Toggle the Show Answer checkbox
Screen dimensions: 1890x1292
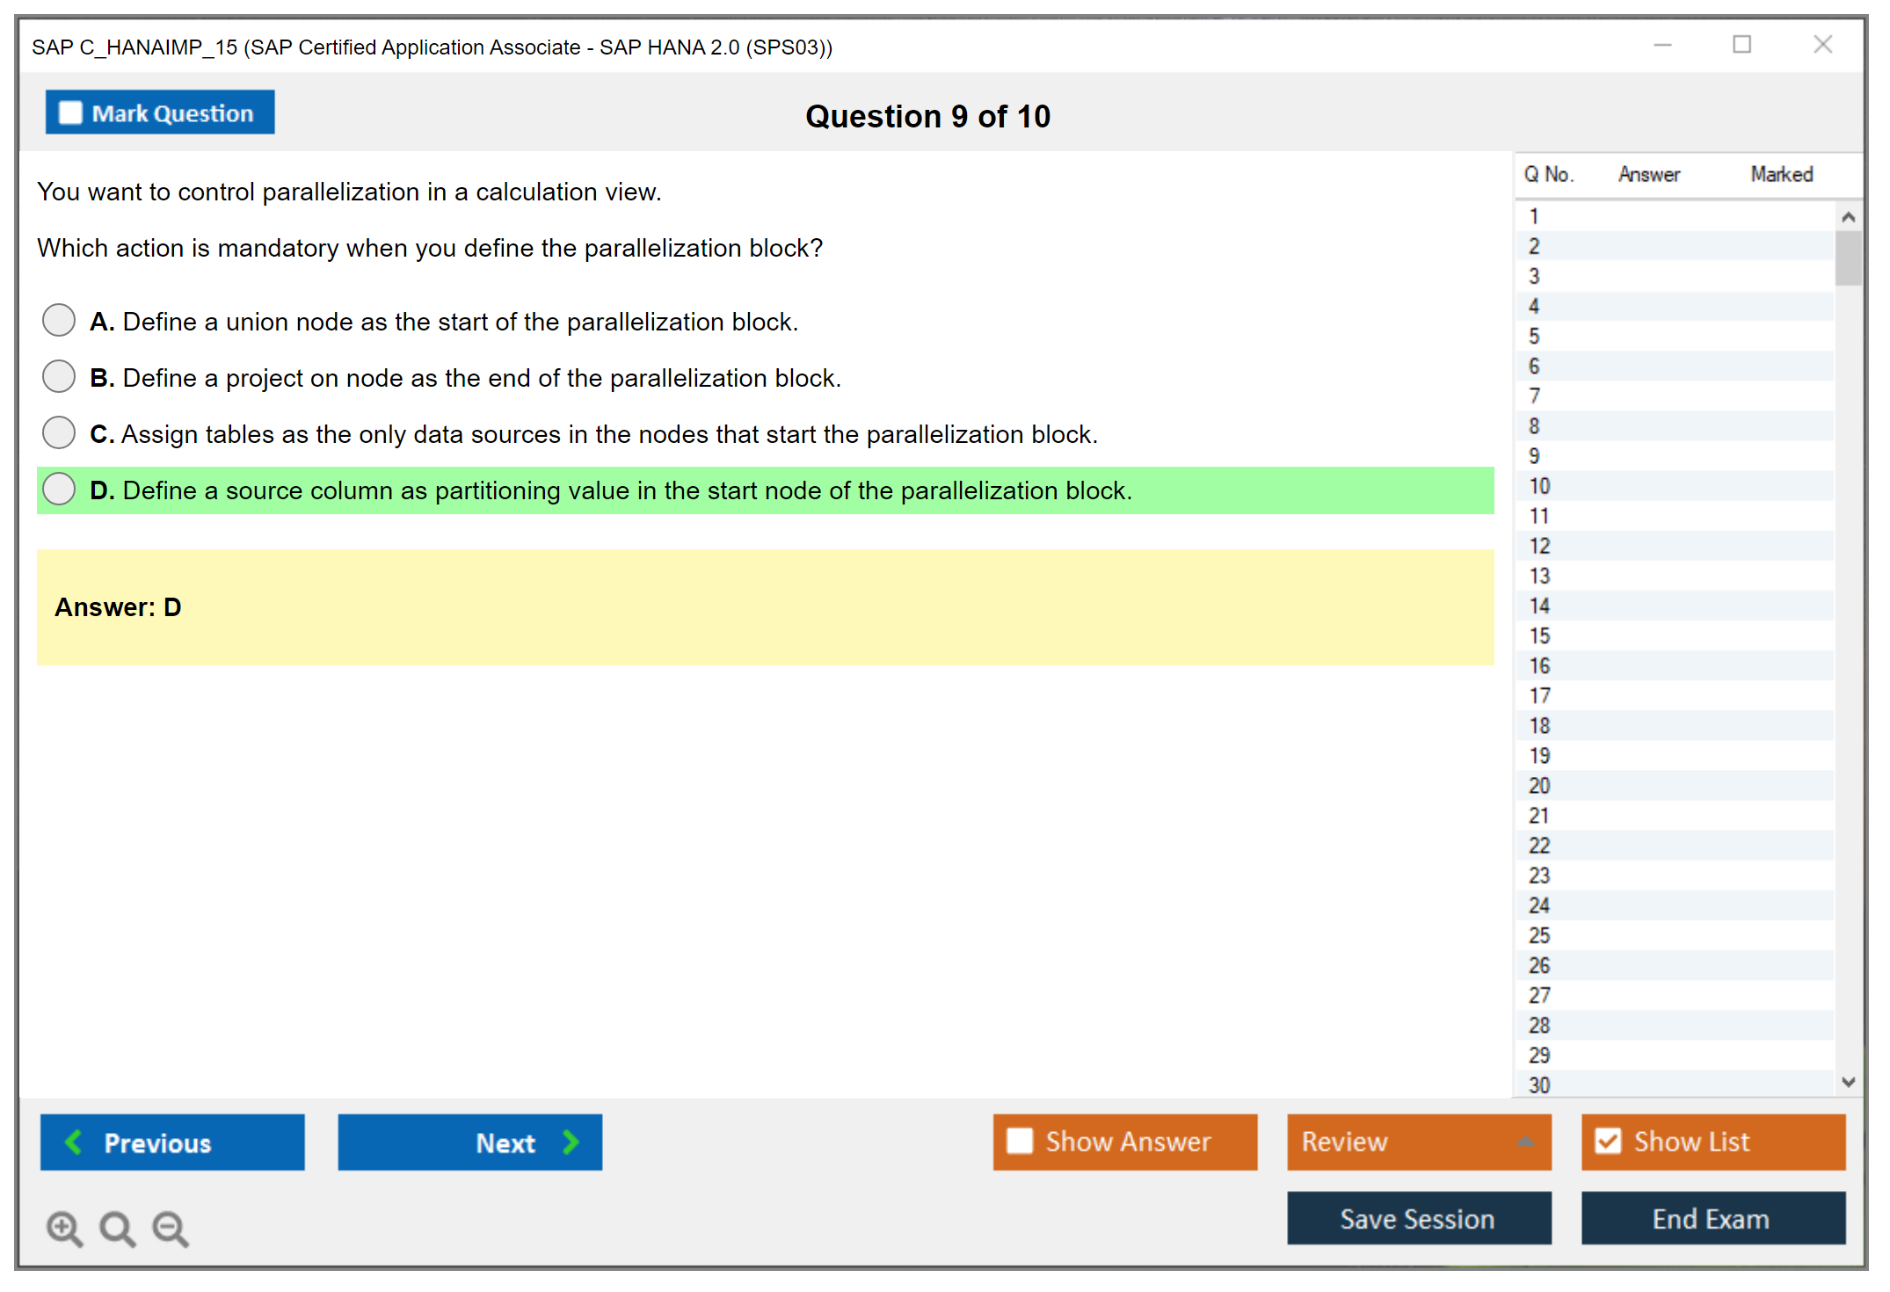pyautogui.click(x=1019, y=1141)
